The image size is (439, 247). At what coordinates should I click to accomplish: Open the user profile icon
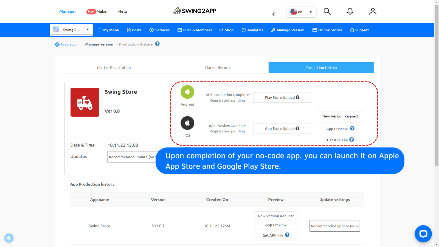click(x=373, y=11)
